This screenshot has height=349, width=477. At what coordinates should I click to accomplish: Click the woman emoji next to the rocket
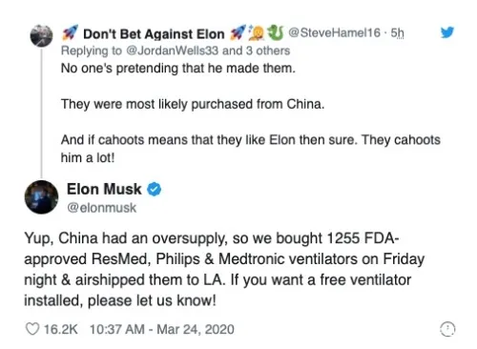(x=258, y=32)
